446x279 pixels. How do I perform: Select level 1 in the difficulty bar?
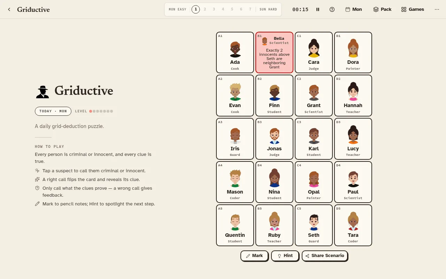[x=196, y=9]
